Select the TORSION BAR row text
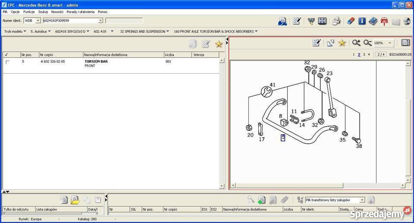The height and width of the screenshot is (223, 414). [96, 62]
